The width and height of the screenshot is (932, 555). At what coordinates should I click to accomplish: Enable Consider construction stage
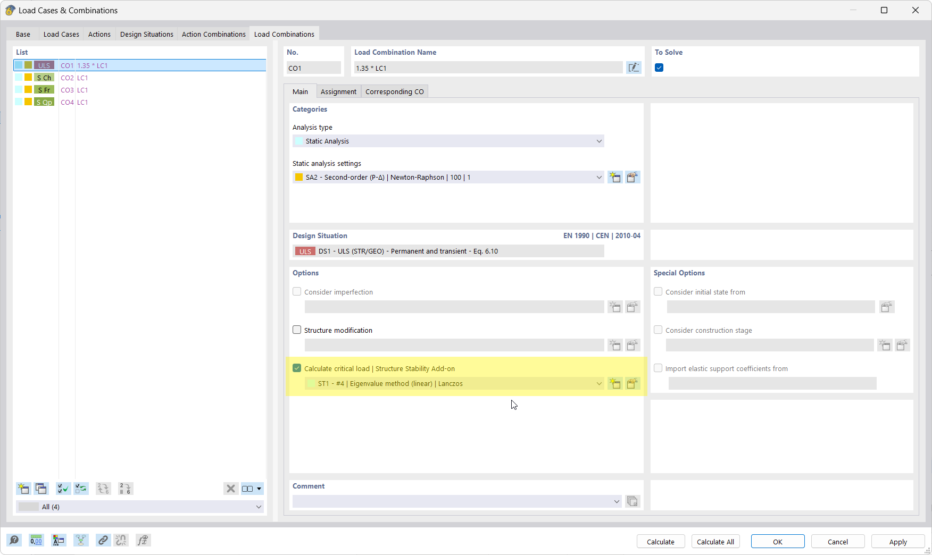pyautogui.click(x=658, y=330)
